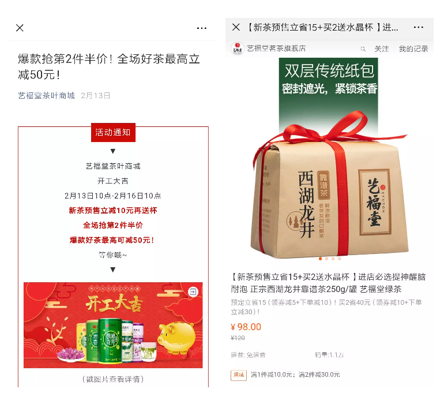Close the product page with X icon

click(236, 27)
